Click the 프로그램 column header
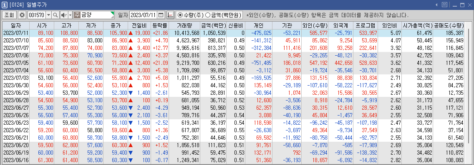 point(366,26)
